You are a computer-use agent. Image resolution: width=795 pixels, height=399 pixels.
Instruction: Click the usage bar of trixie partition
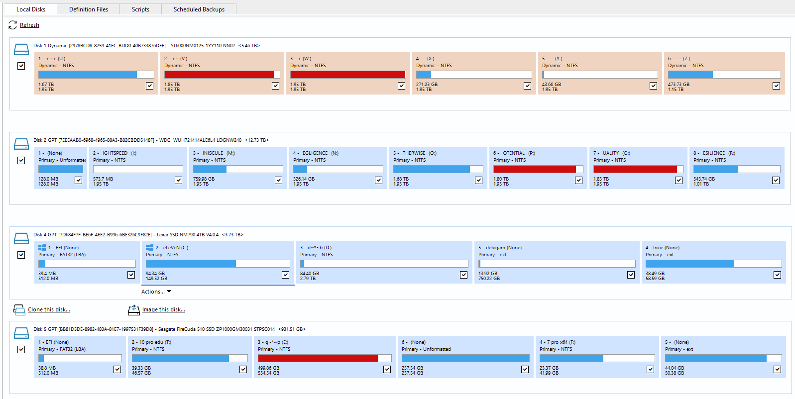[714, 264]
